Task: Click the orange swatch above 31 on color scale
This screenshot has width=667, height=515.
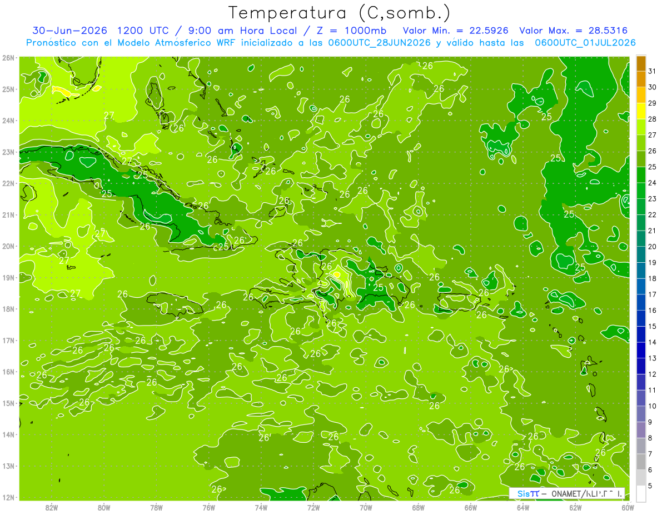Action: 641,64
